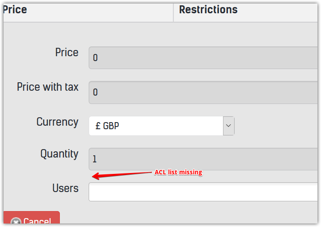
Task: Click the red annotation arrowhead
Action: click(x=94, y=177)
